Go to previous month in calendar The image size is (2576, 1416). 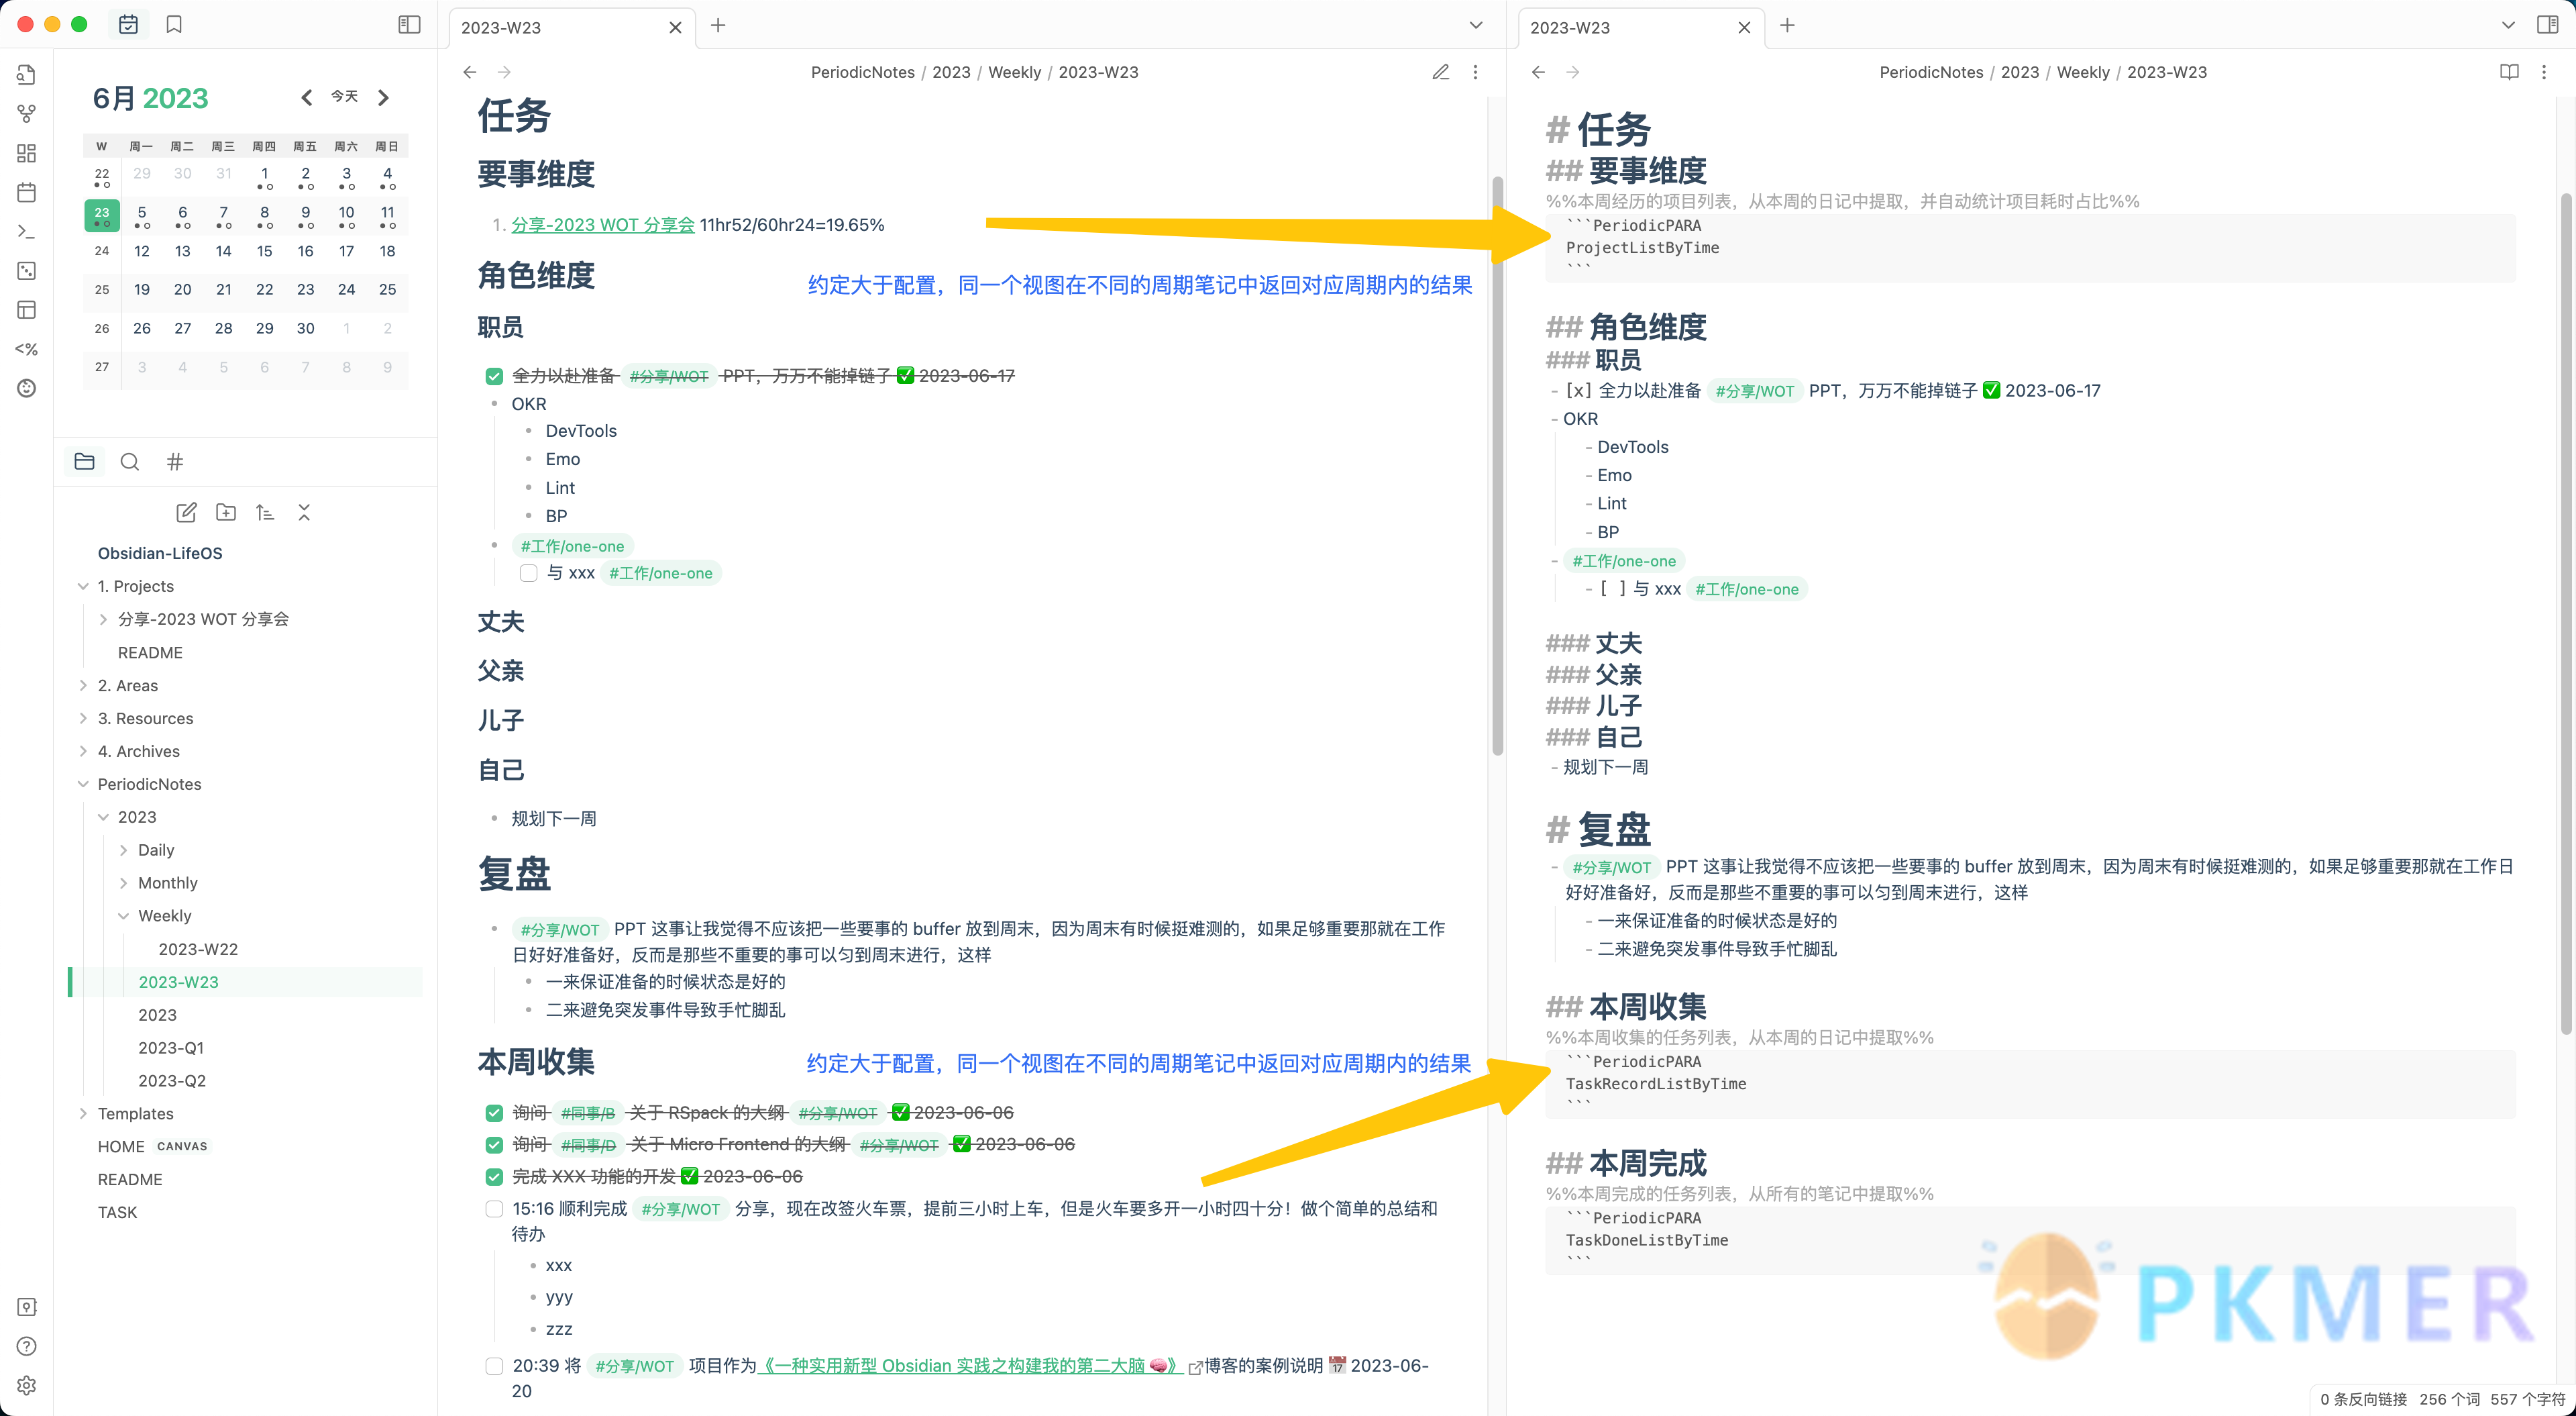(306, 97)
